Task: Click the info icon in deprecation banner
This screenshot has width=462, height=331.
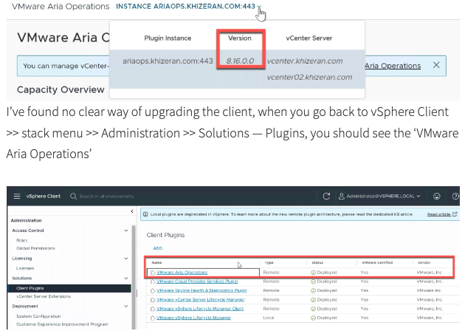Action: click(x=145, y=214)
